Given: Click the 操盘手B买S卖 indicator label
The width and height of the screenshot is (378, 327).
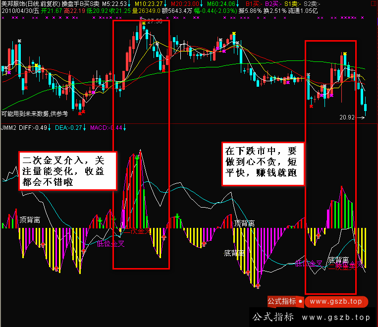Looking at the screenshot, I should (x=81, y=4).
